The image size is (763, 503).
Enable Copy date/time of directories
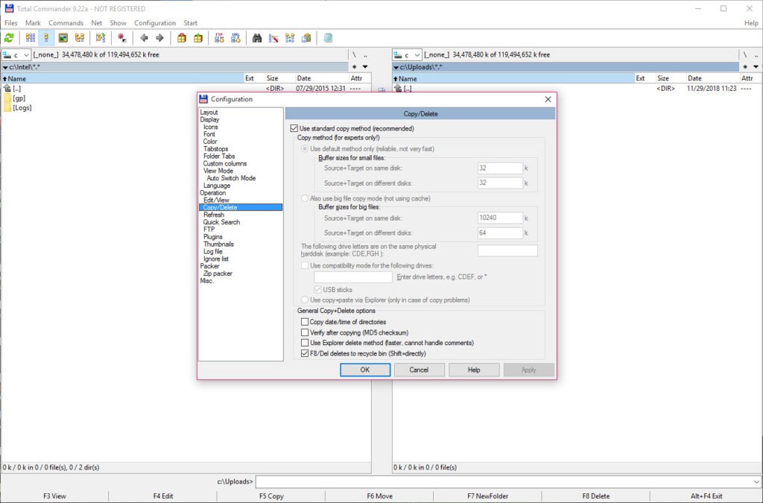[305, 322]
